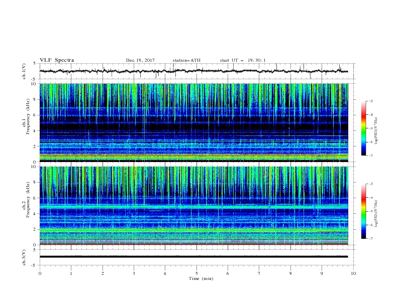Click the ch.3 voltage waveform trace

pos(193,257)
